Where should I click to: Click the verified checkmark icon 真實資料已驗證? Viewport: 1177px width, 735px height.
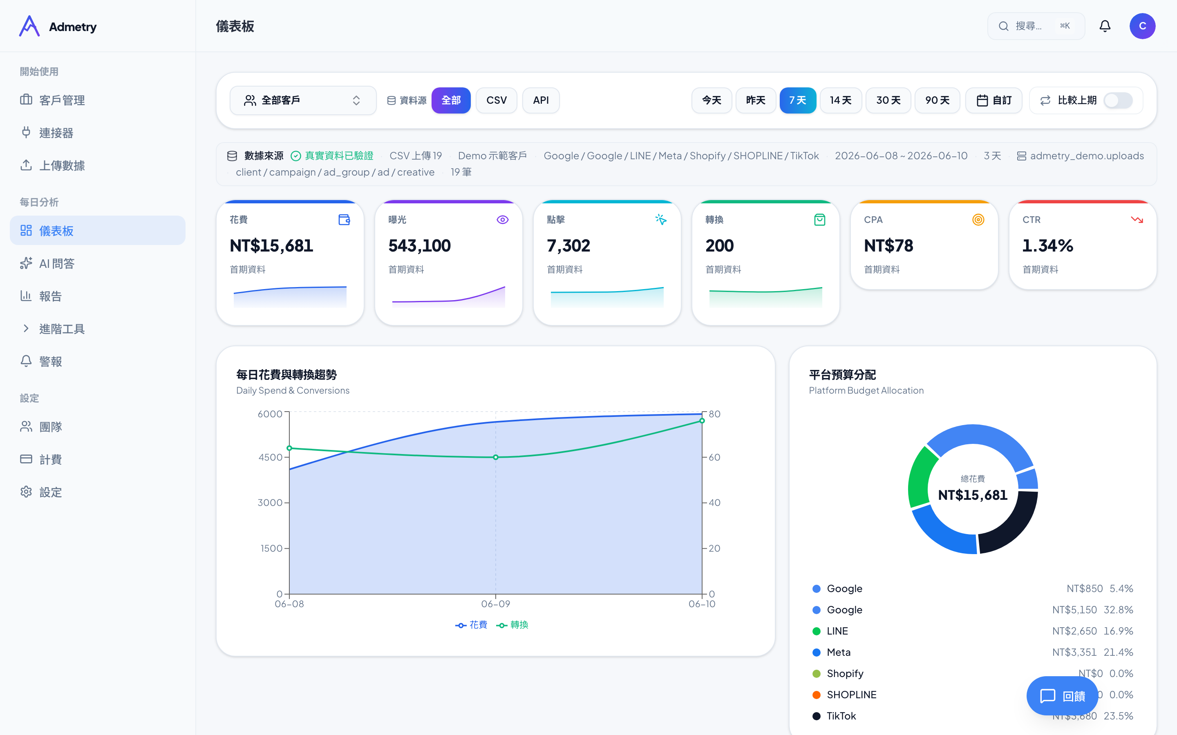point(296,156)
